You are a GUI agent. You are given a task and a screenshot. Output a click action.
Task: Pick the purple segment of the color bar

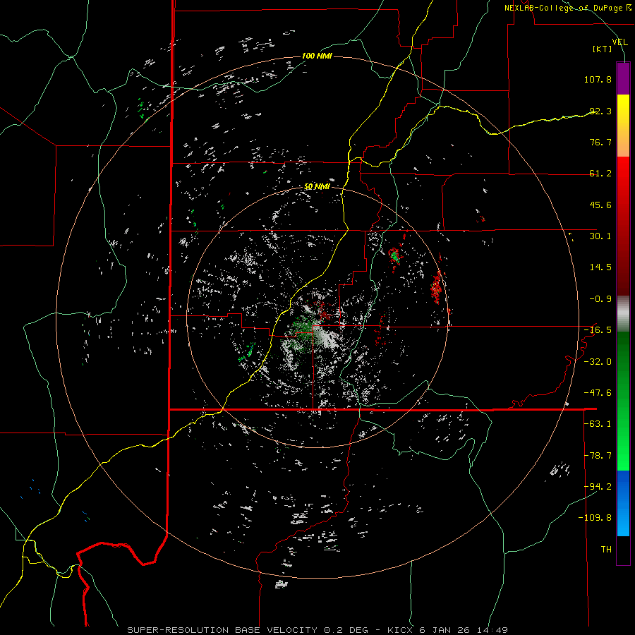coord(623,78)
